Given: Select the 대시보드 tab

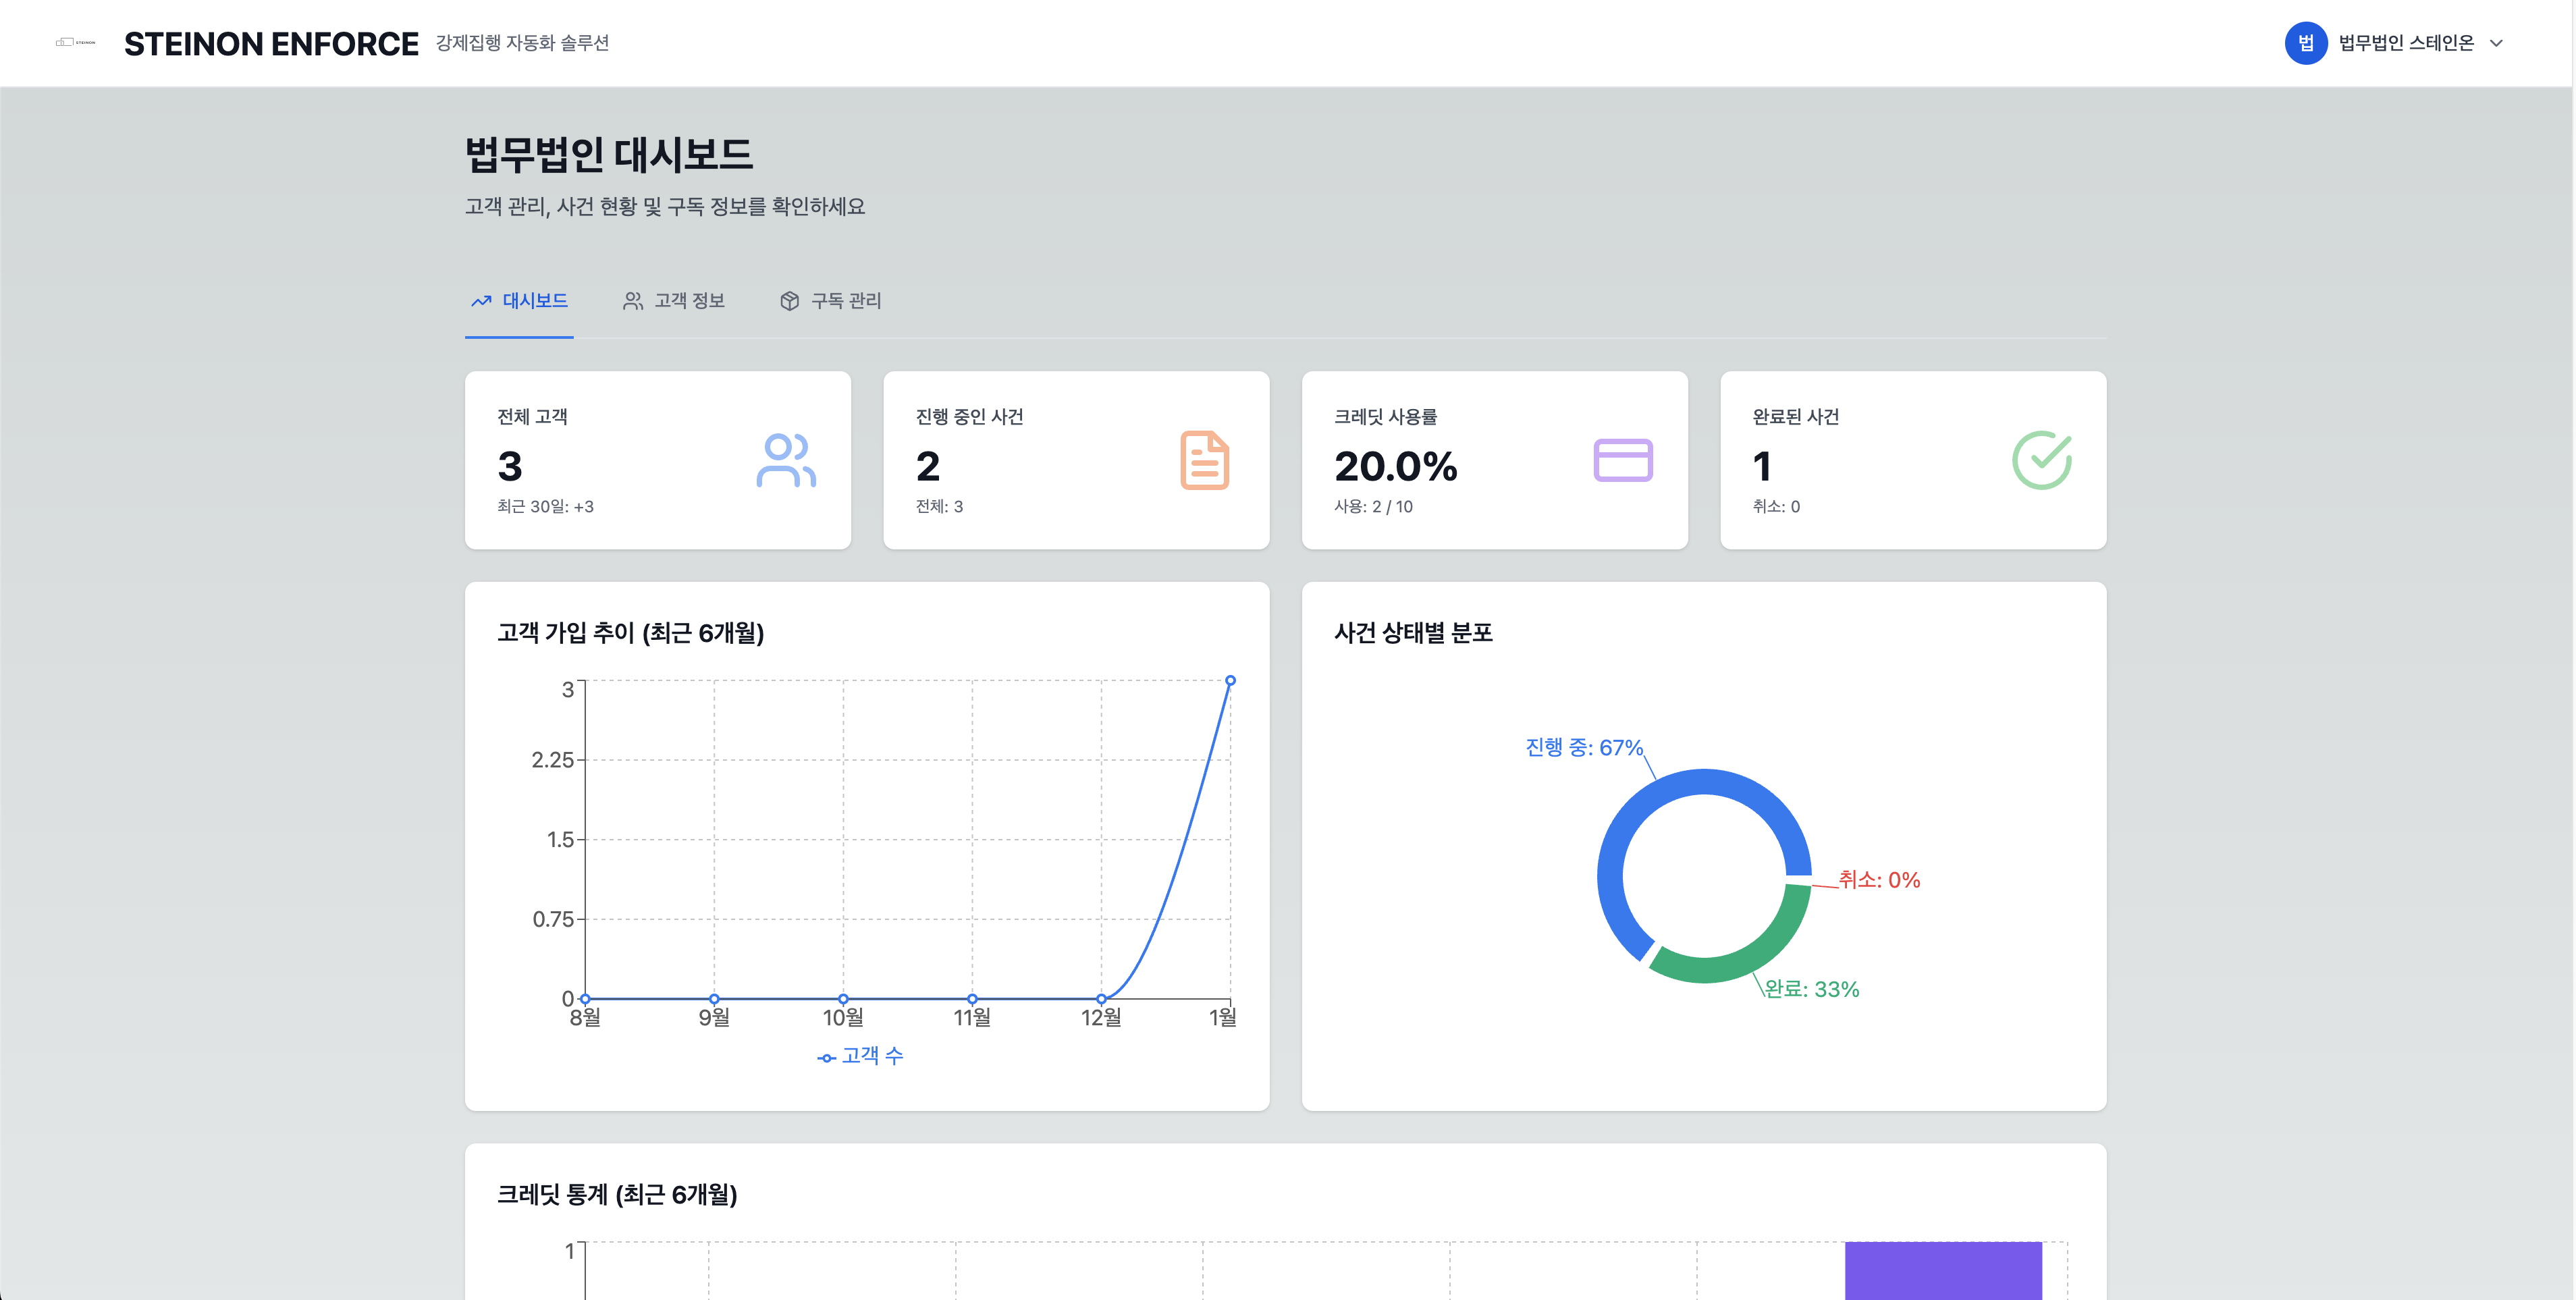Looking at the screenshot, I should (533, 300).
